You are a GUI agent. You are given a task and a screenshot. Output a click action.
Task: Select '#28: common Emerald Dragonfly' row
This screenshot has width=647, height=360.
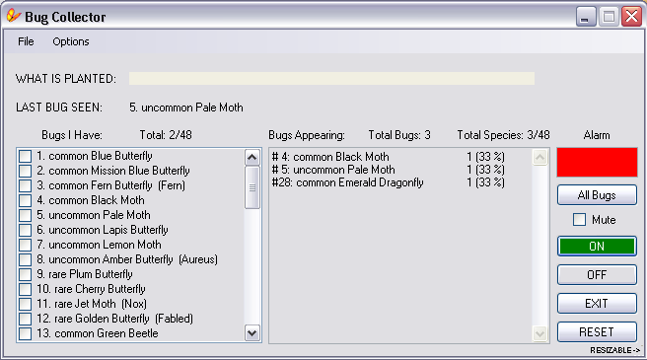(389, 182)
